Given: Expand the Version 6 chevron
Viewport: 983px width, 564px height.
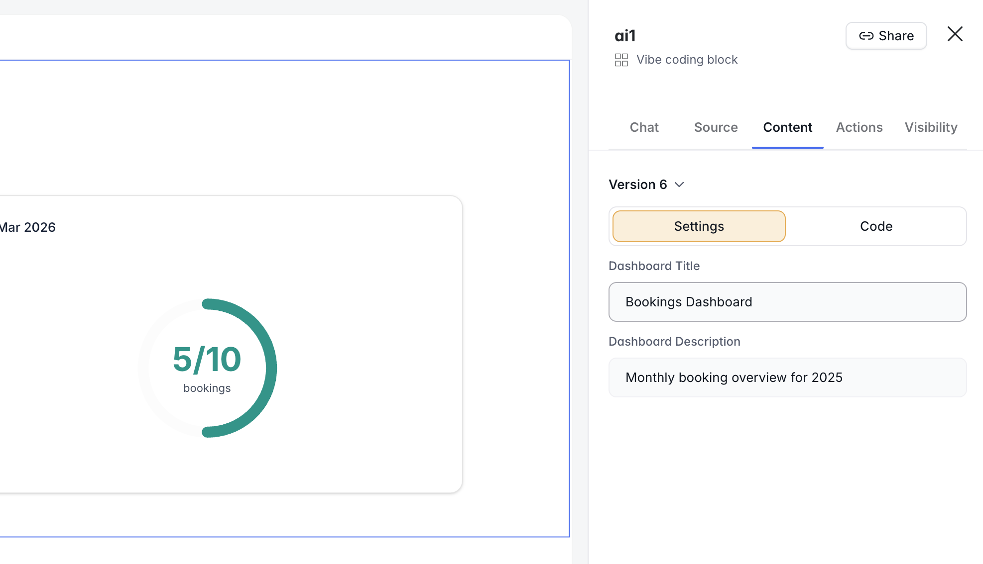Looking at the screenshot, I should coord(679,185).
